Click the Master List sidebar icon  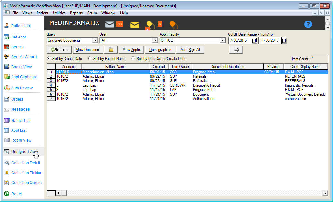pos(7,120)
